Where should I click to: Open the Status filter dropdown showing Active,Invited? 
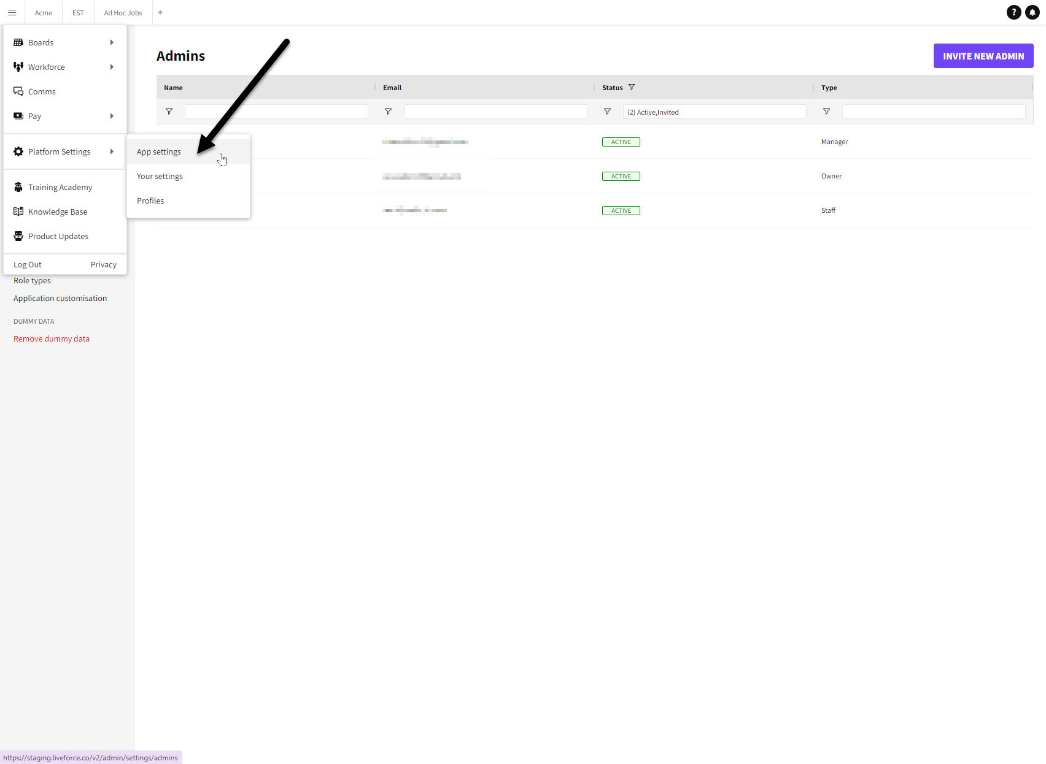pyautogui.click(x=715, y=112)
